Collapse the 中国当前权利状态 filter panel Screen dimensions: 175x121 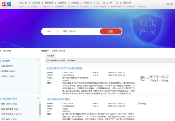(x=38, y=99)
